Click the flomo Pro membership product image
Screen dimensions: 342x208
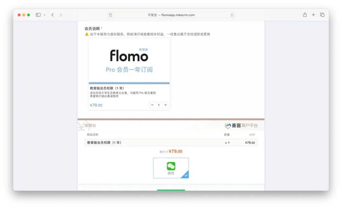129,61
